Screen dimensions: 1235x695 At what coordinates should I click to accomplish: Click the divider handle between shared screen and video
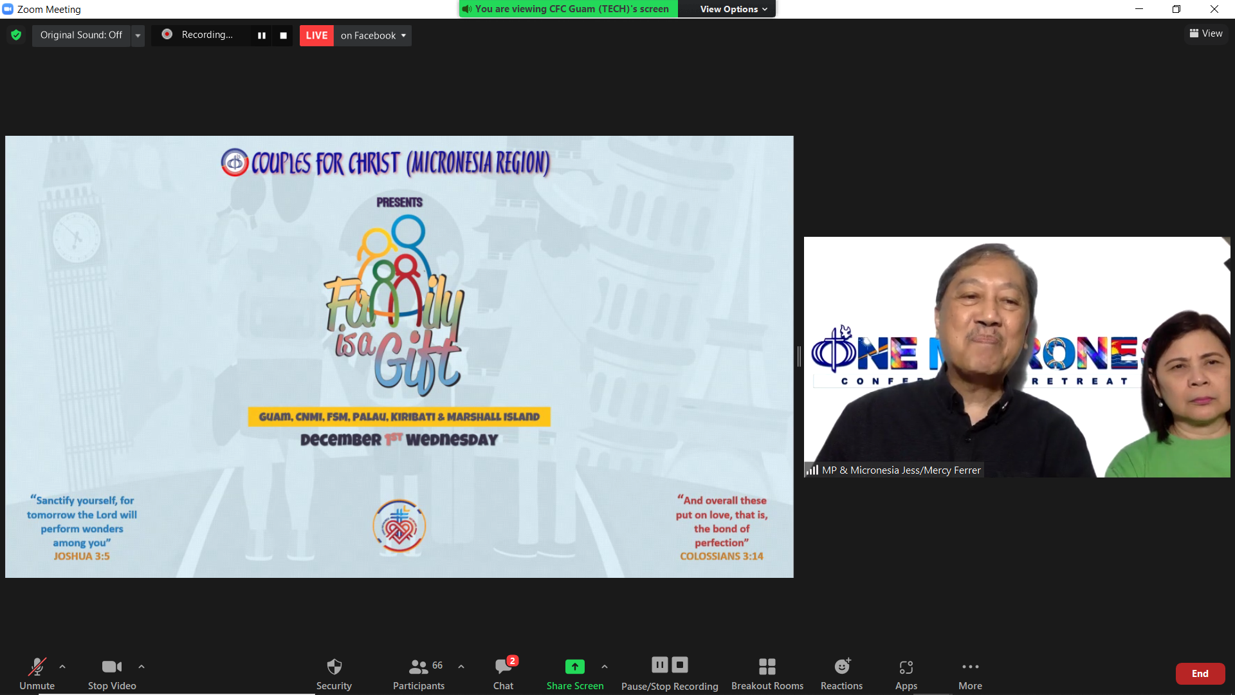(x=799, y=357)
